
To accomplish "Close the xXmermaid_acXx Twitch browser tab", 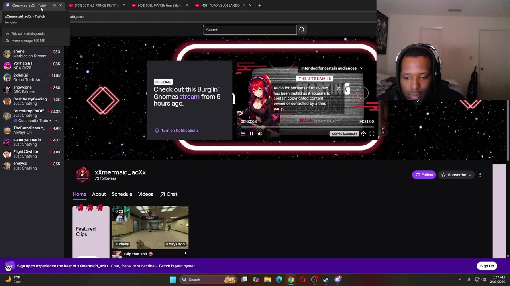I will 61,5.
